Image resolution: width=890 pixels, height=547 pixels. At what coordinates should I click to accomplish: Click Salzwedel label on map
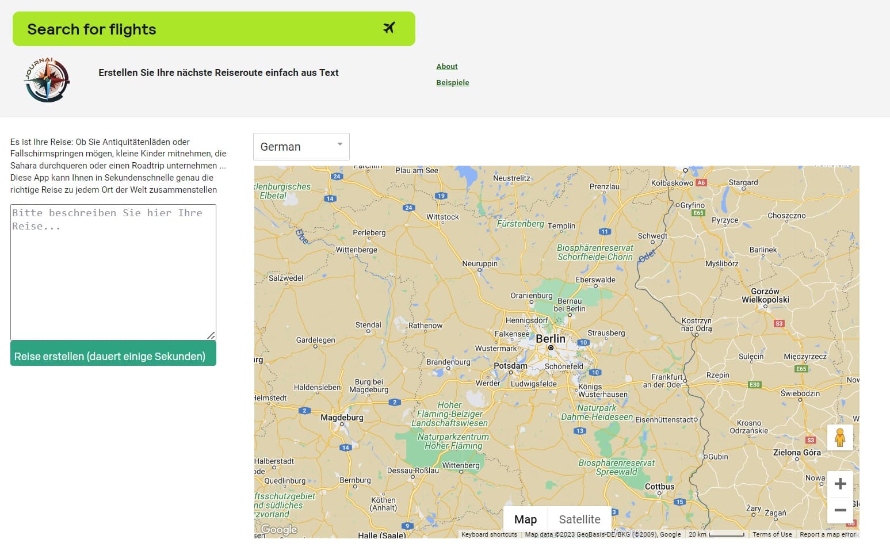(x=286, y=278)
